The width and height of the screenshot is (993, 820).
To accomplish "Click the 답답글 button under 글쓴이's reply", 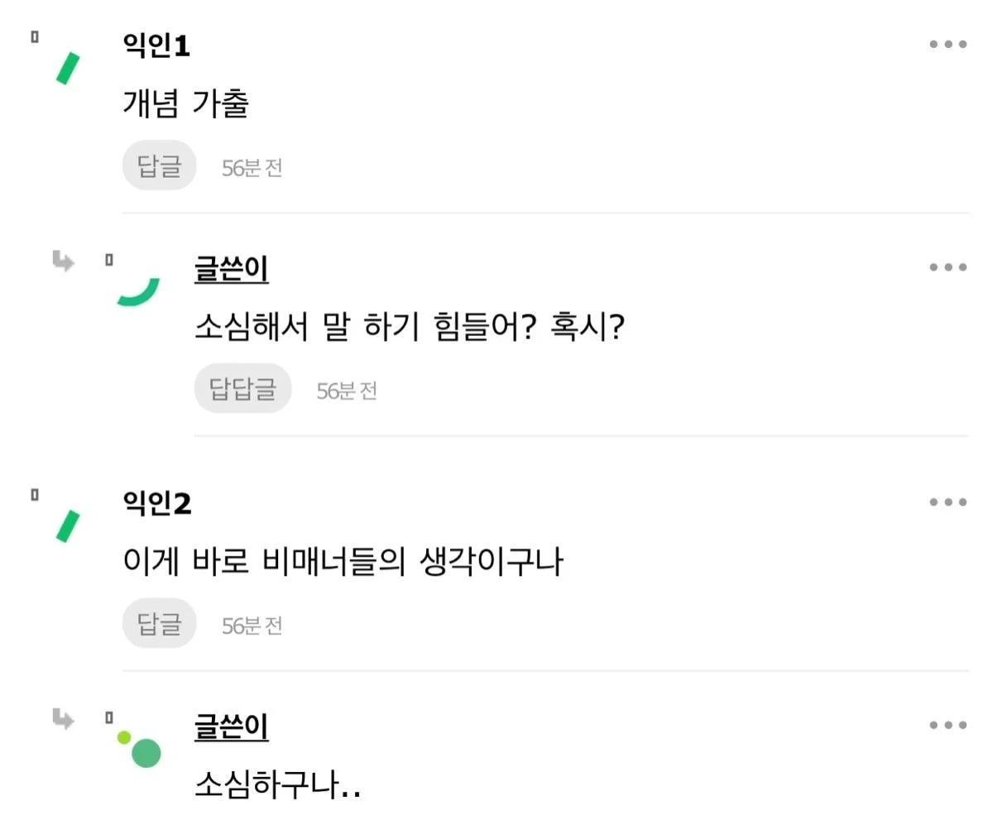I will click(242, 388).
